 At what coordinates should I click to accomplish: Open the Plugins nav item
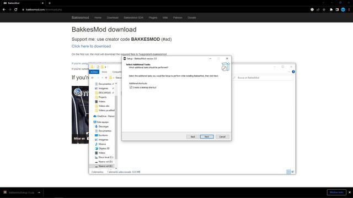pyautogui.click(x=153, y=18)
